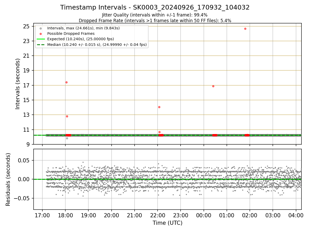
Task: Click the '21' tick label on the intervals axis
Action: [x=27, y=56]
